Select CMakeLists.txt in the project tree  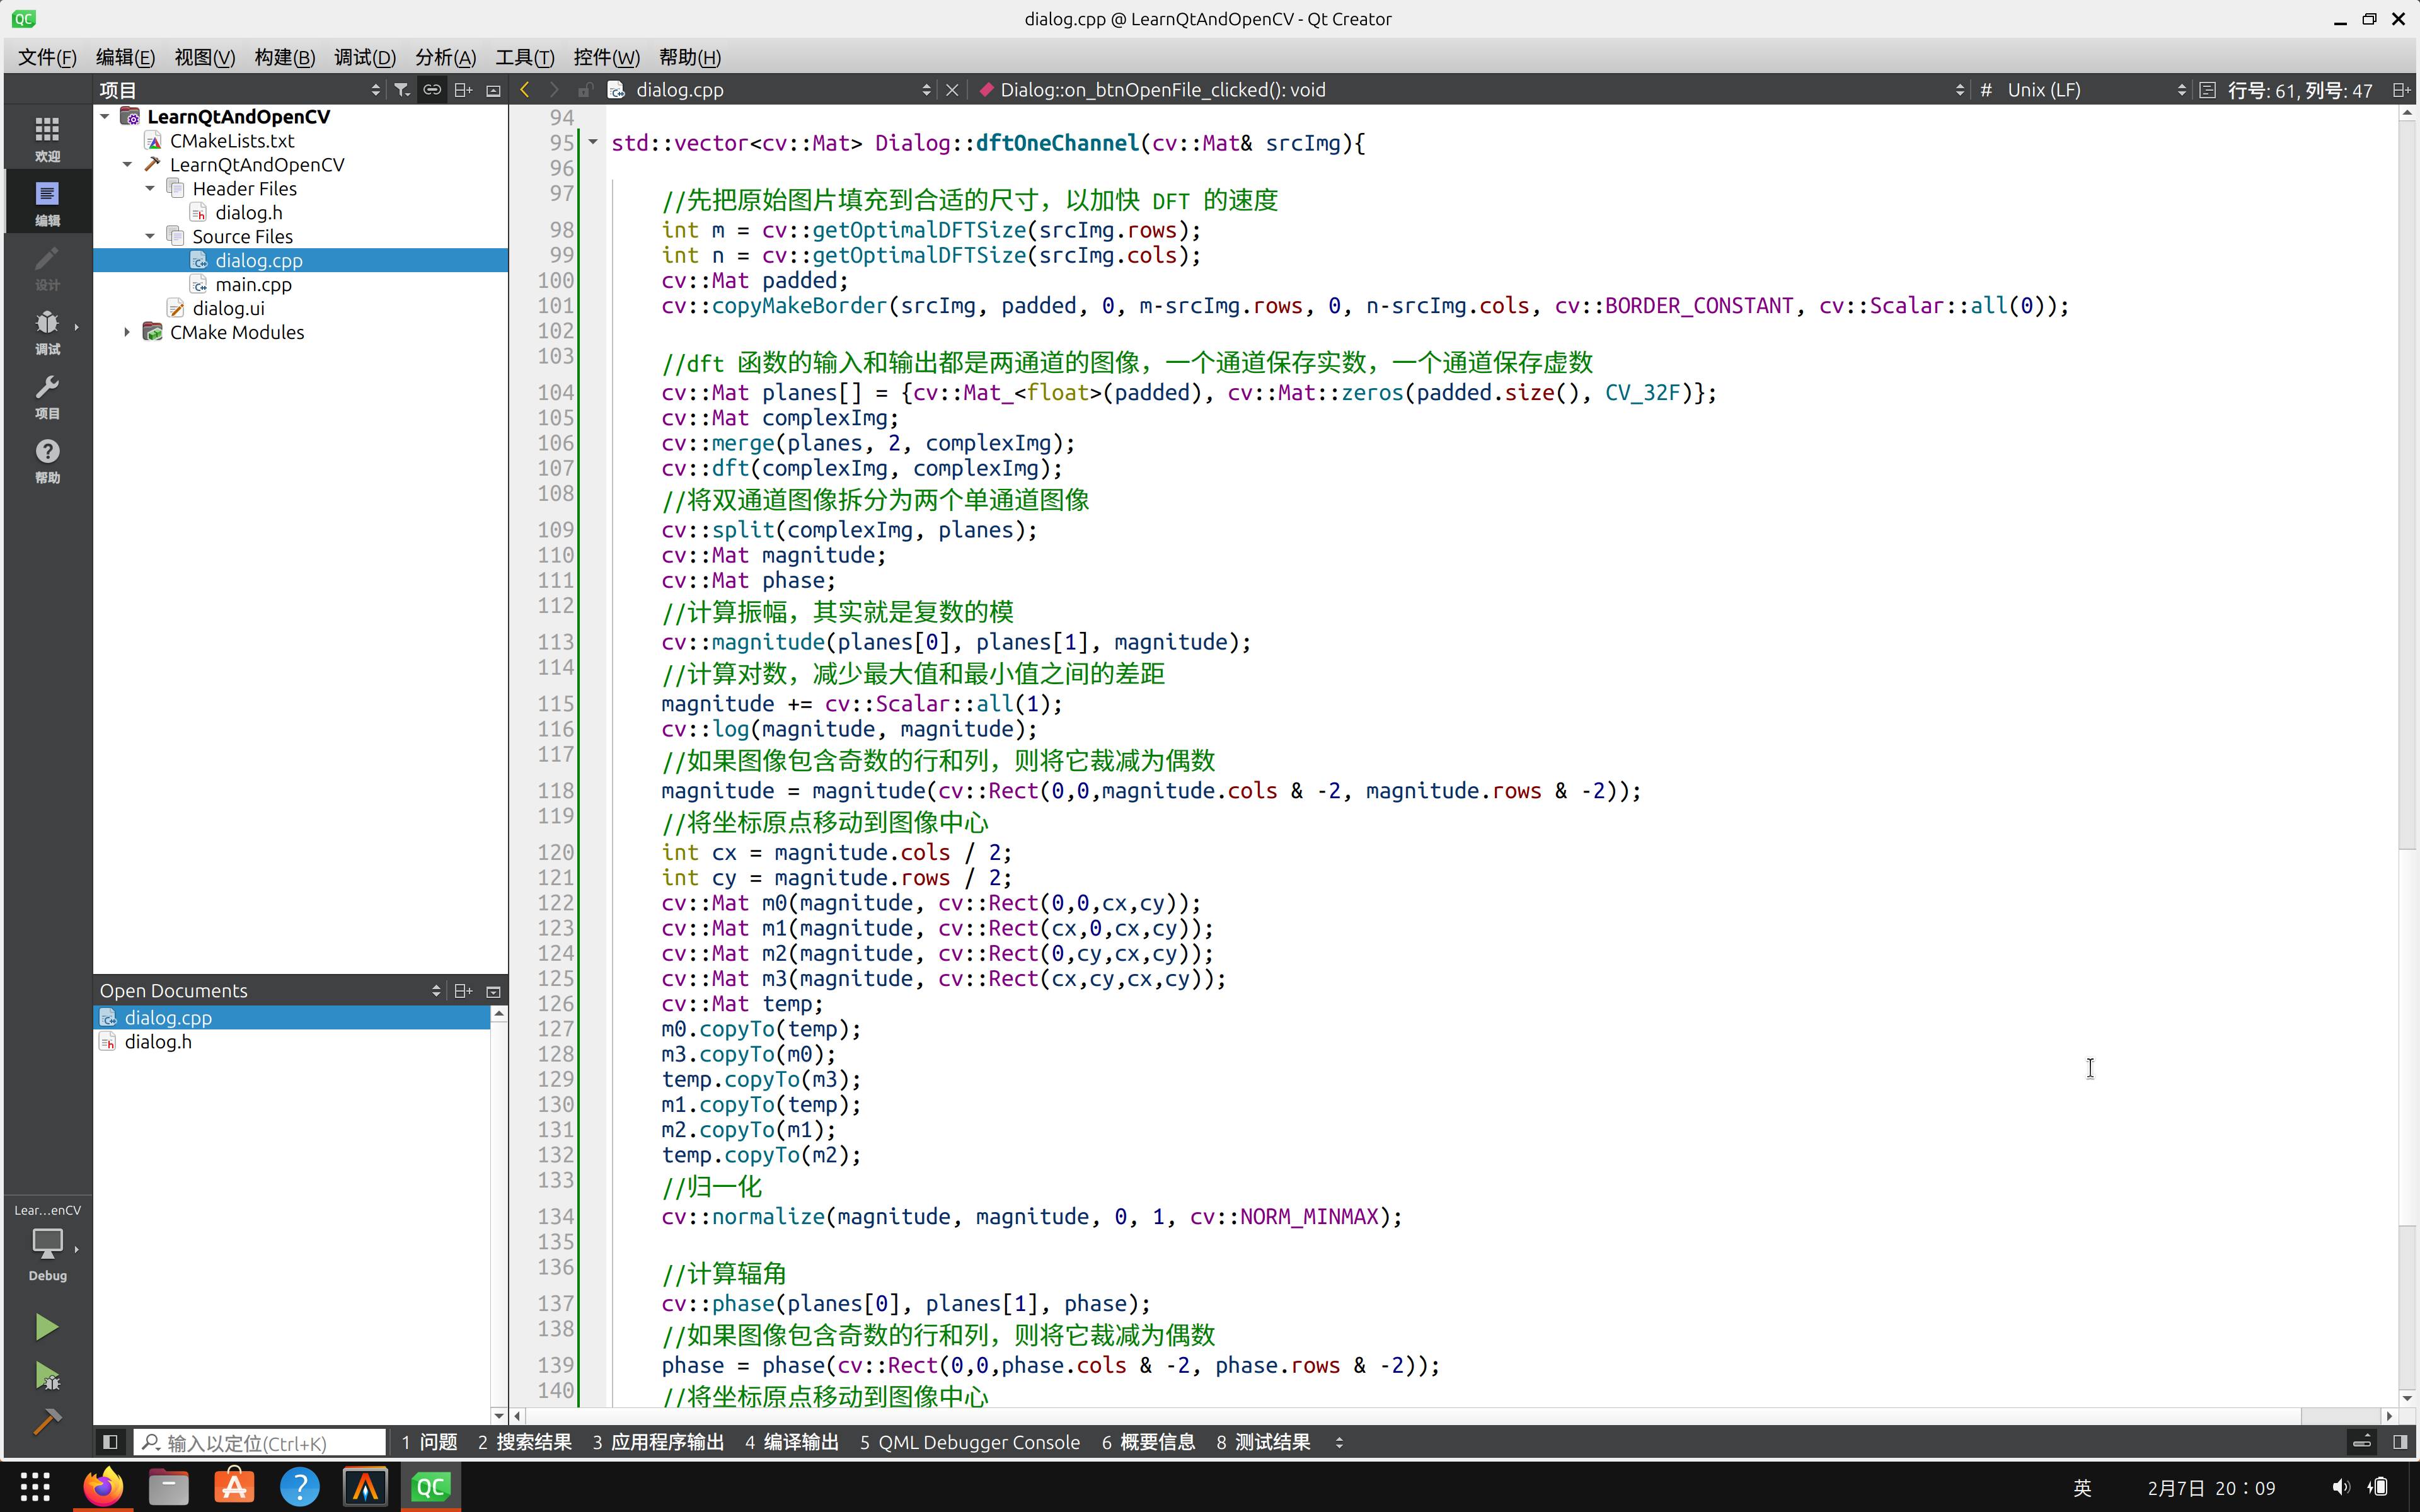pyautogui.click(x=232, y=141)
